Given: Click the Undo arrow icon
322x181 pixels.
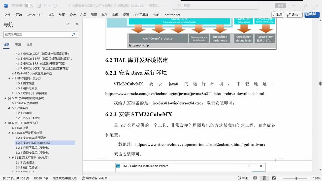Looking at the screenshot, I should point(45,5).
